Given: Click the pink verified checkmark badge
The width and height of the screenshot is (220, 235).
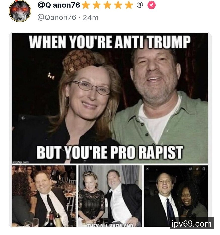Looking at the screenshot, I should tap(151, 5).
